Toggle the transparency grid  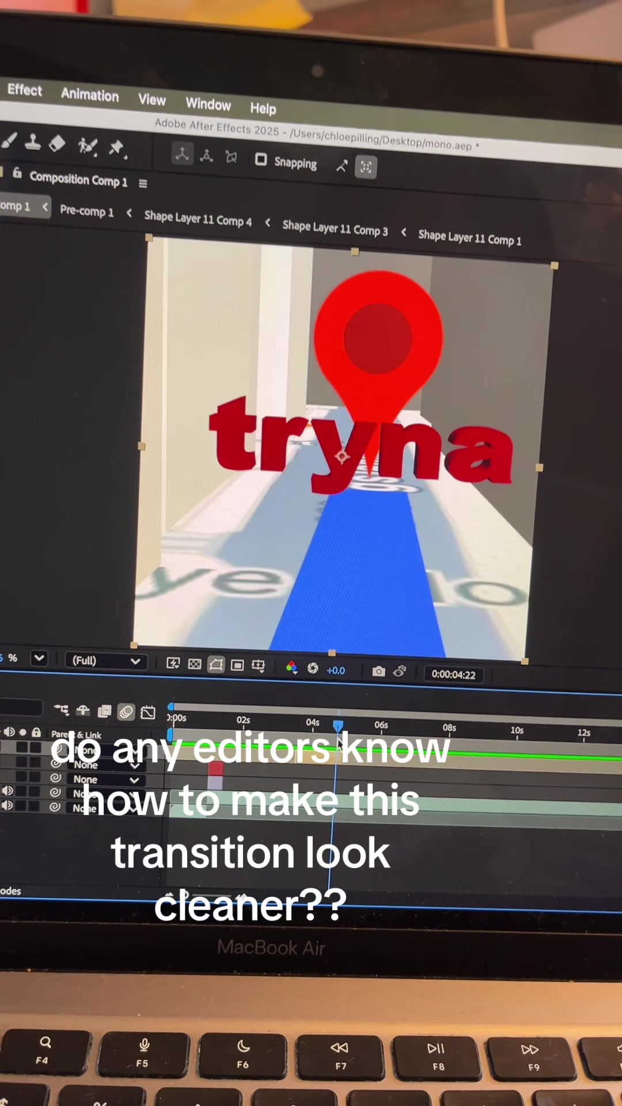[195, 665]
